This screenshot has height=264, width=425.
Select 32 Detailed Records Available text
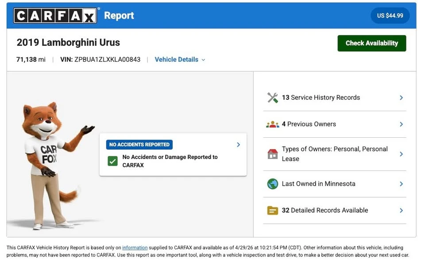coord(325,210)
